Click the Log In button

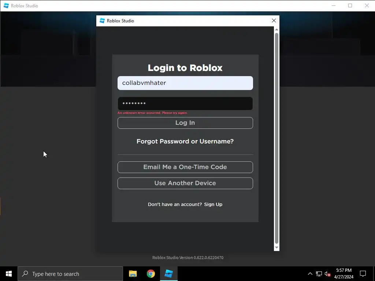click(185, 123)
